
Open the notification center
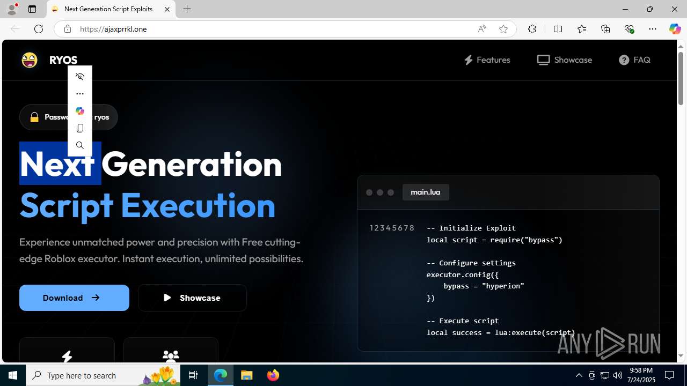pyautogui.click(x=670, y=375)
